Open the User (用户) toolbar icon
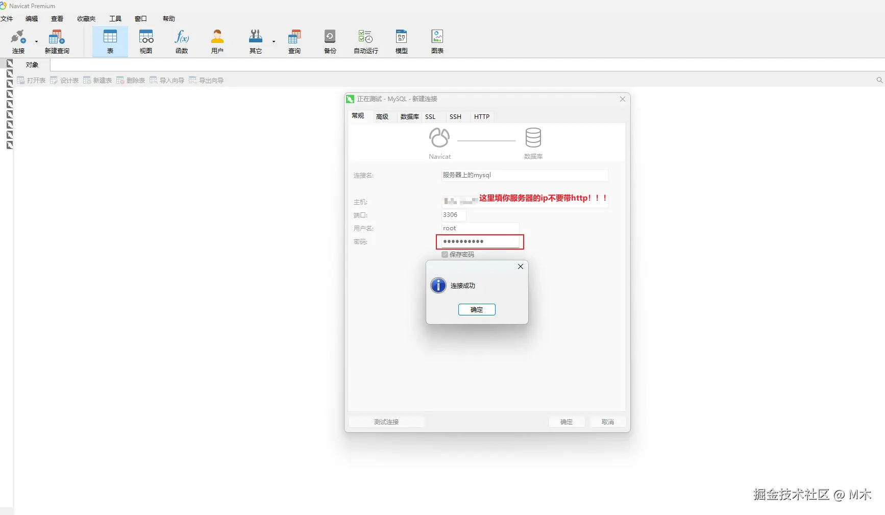 (x=217, y=41)
